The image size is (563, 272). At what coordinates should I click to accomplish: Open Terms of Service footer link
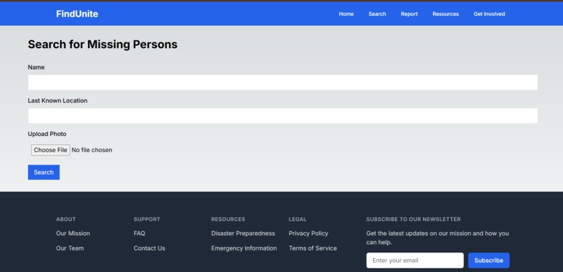(x=313, y=248)
